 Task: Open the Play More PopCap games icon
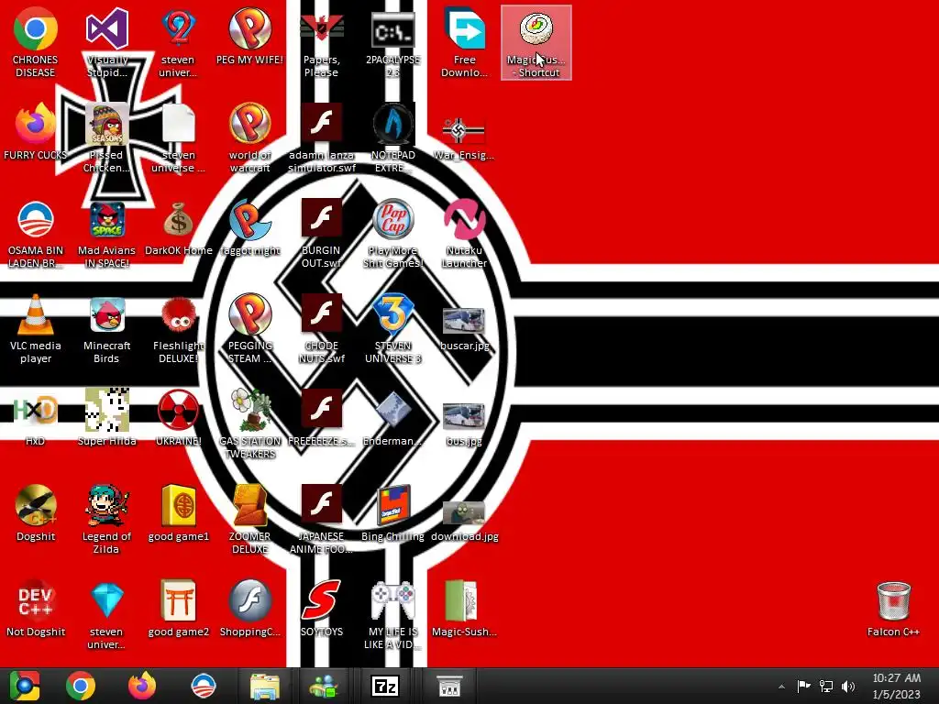[x=392, y=234]
